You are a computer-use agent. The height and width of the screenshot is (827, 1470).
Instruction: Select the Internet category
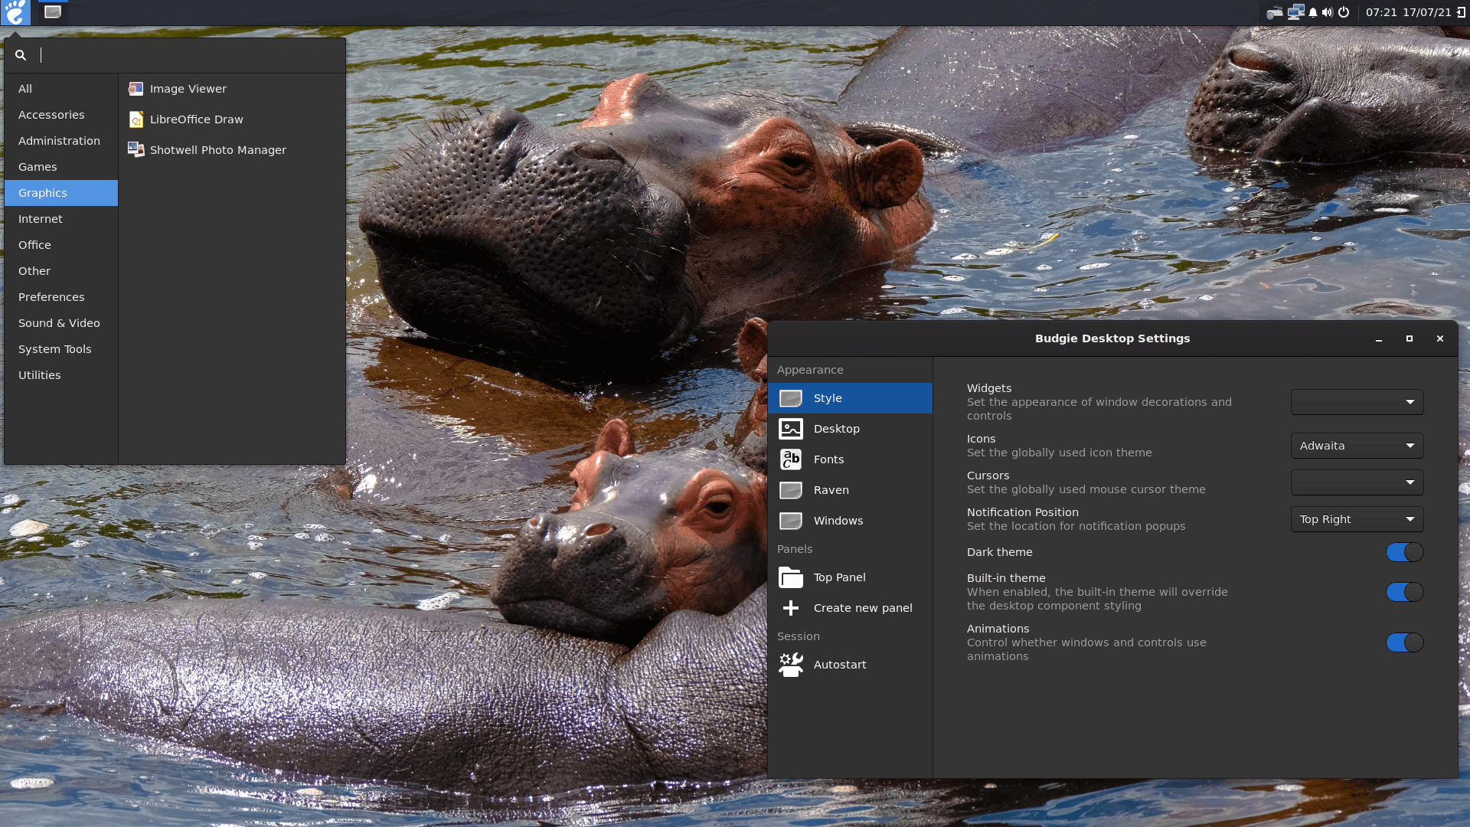(x=61, y=219)
